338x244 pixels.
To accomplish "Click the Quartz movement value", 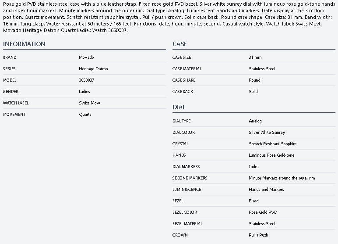I will 85,115.
